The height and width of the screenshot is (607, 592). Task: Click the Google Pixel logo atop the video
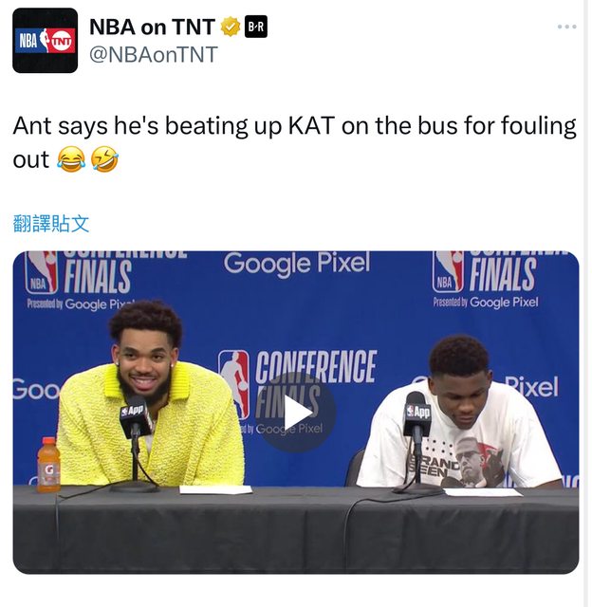coord(297,264)
